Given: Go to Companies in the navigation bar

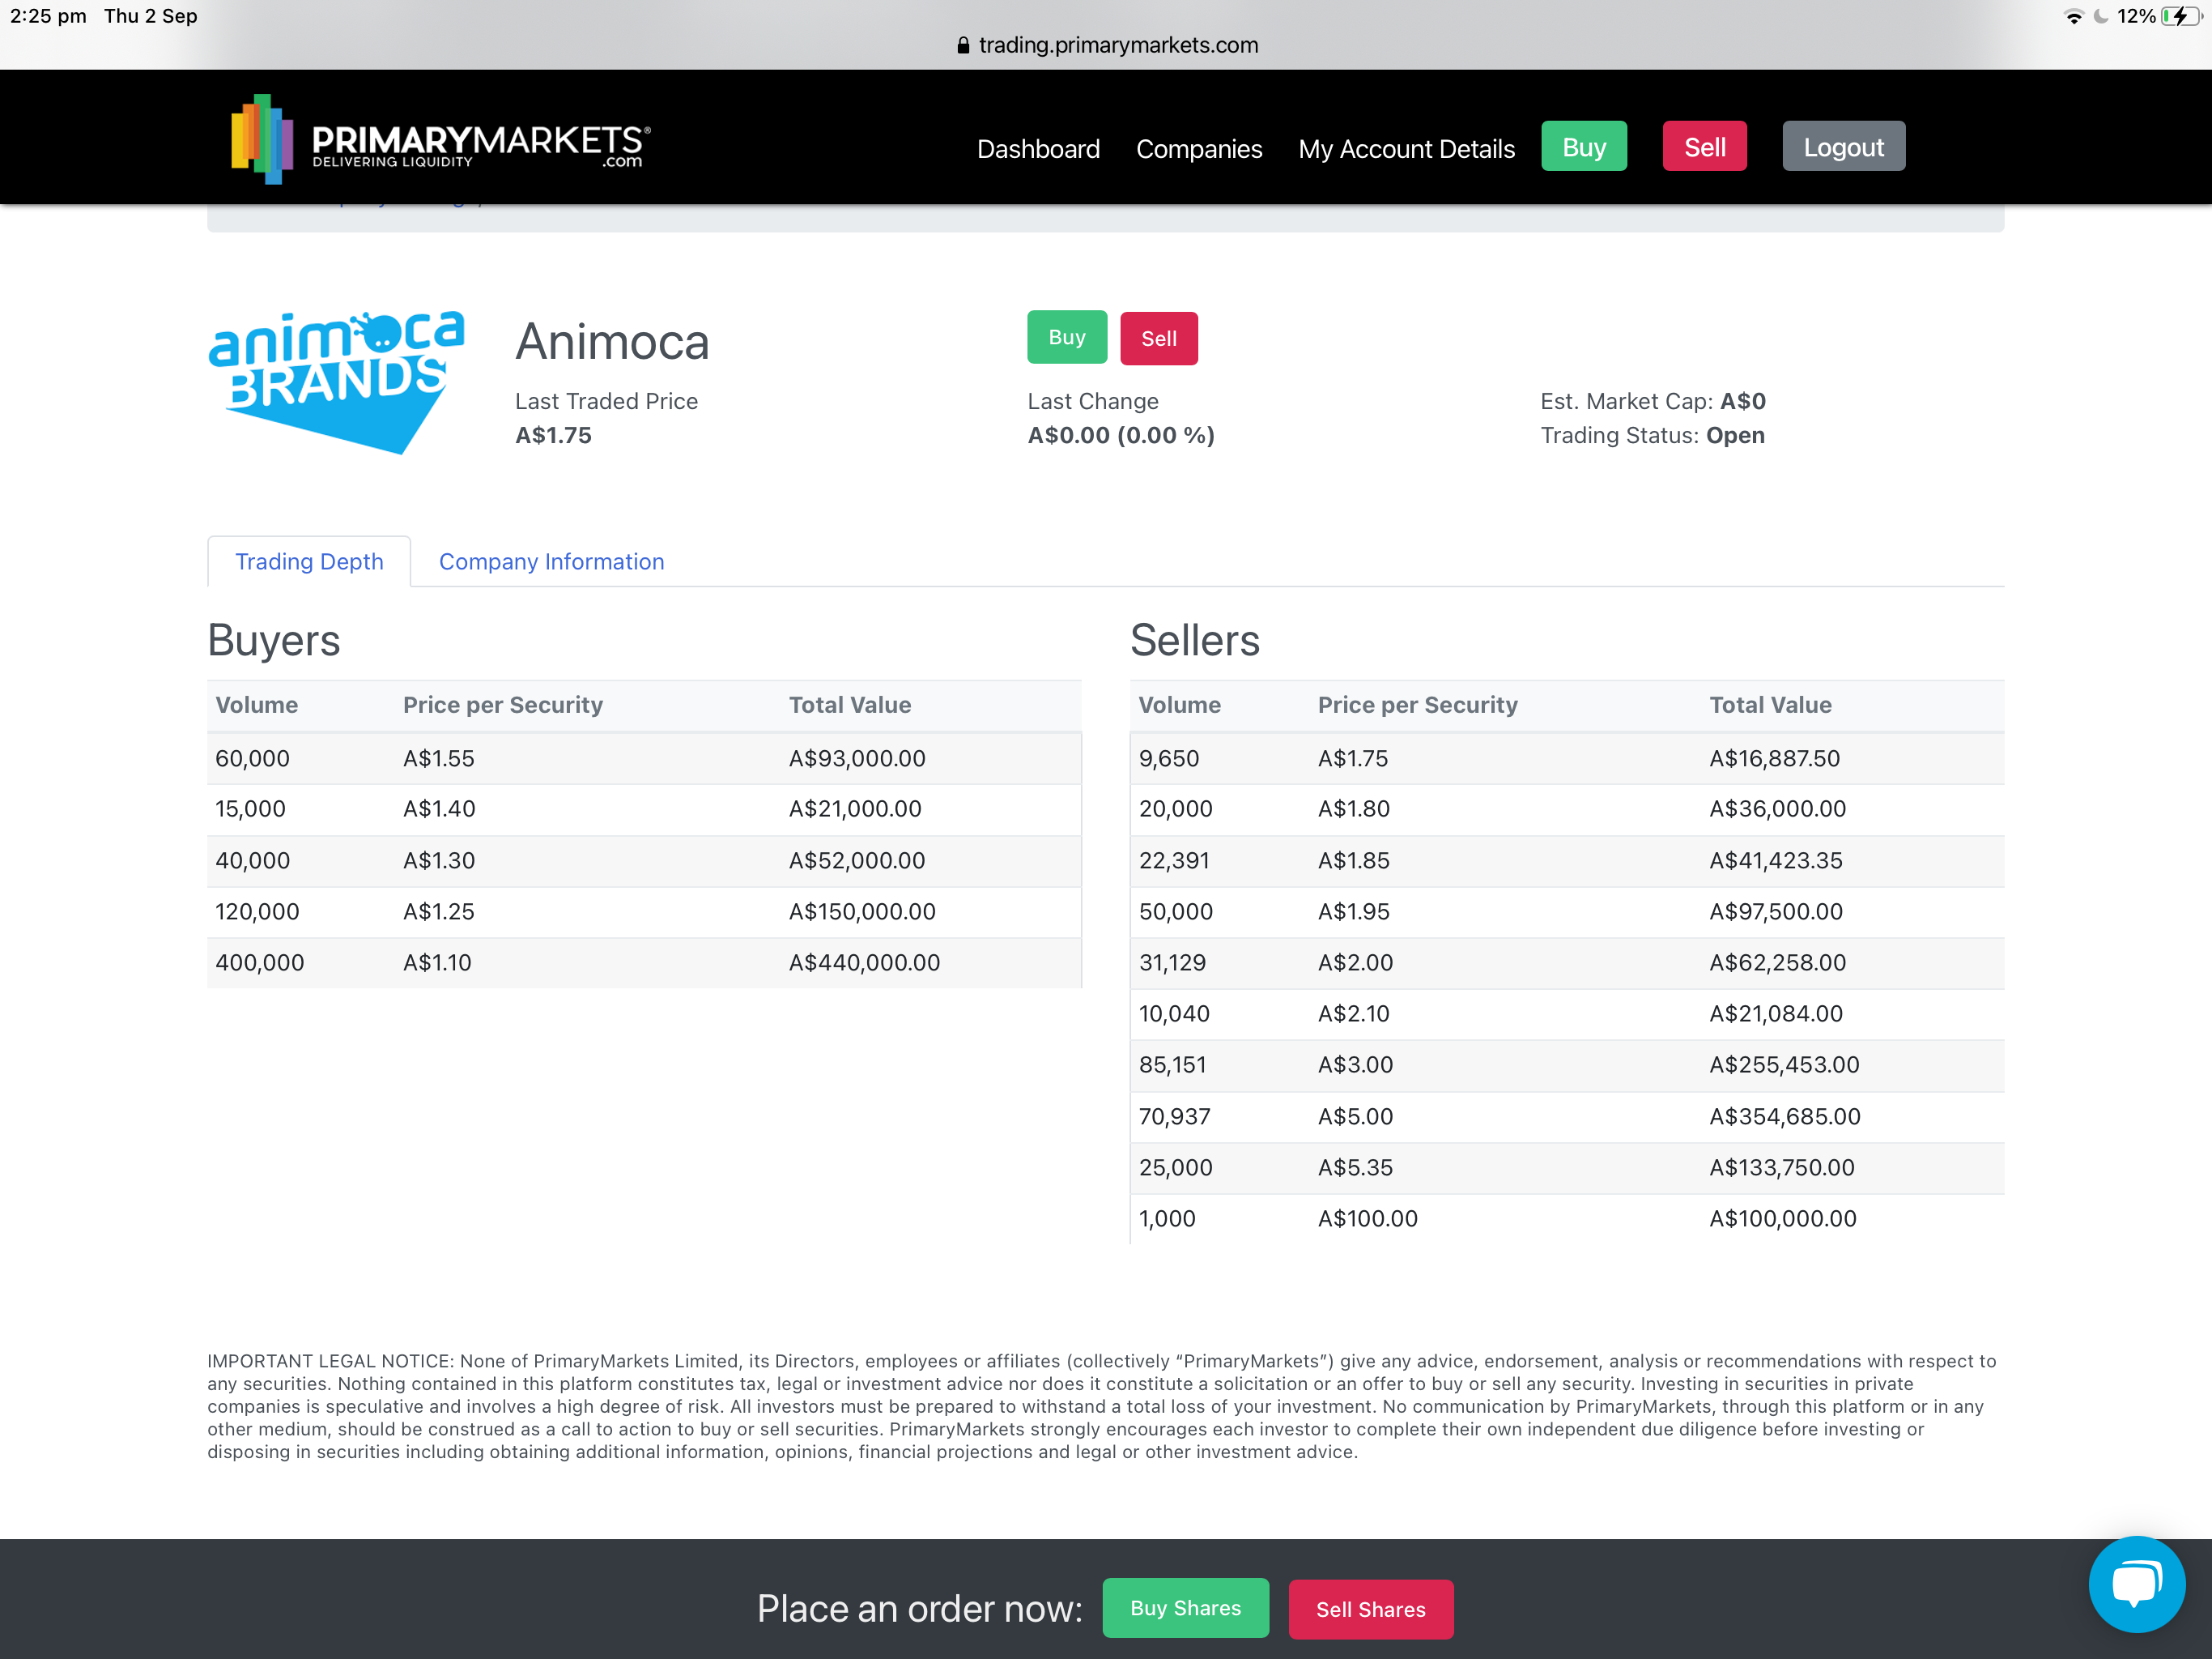Looking at the screenshot, I should coord(1199,148).
